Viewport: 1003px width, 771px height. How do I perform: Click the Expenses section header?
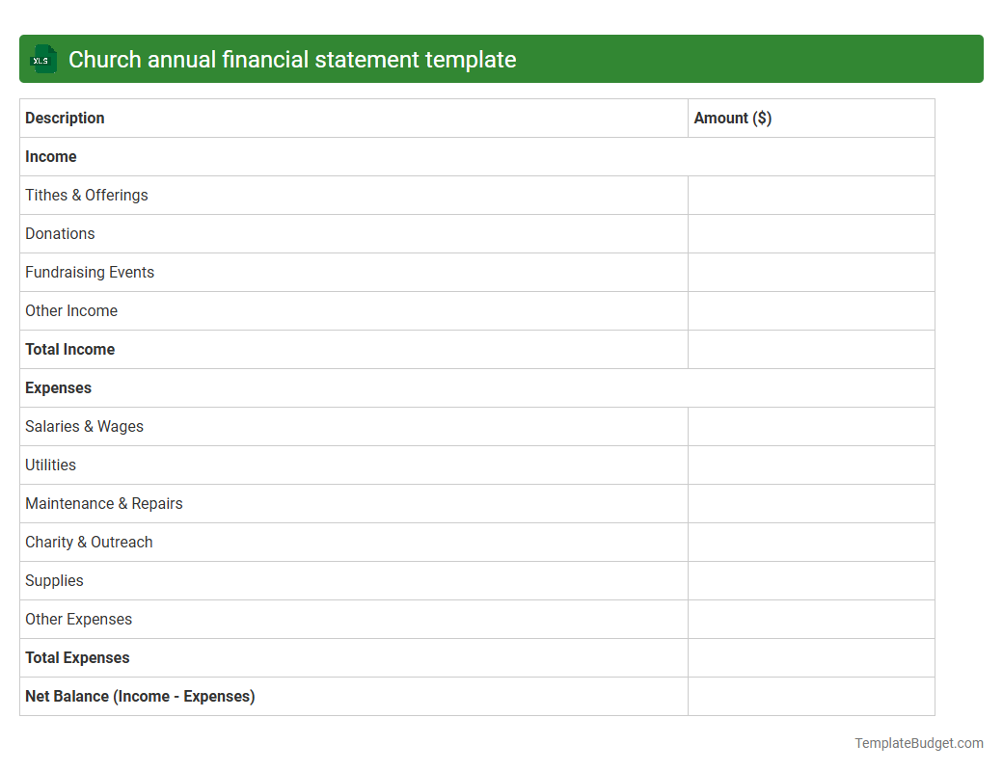coord(58,387)
